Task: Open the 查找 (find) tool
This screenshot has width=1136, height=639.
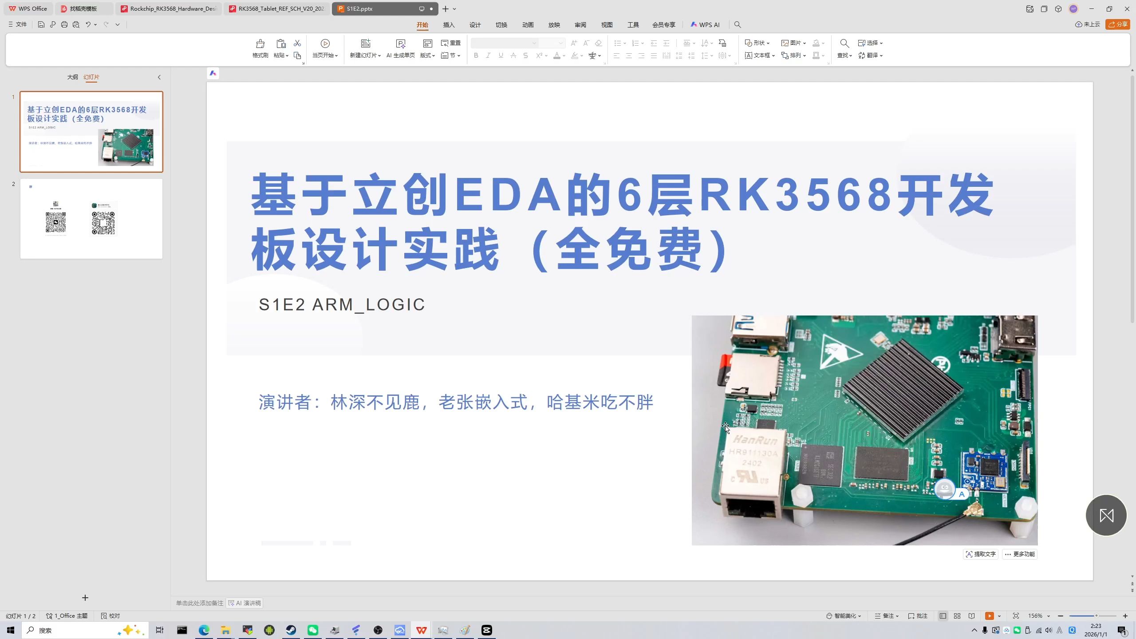Action: pyautogui.click(x=843, y=55)
